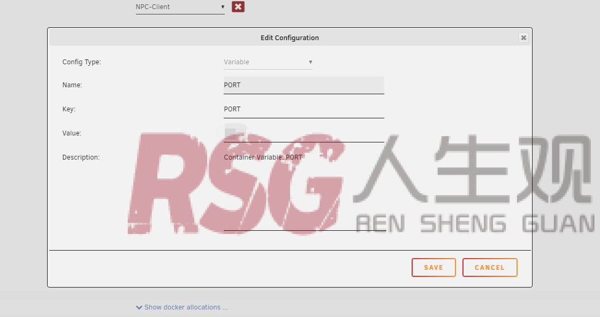Click the Description text area
600x317 pixels.
point(304,190)
